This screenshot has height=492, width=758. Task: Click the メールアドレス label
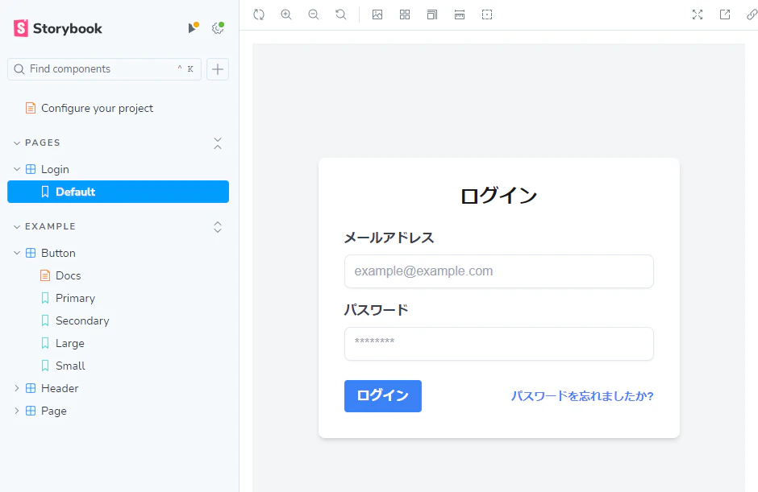coord(389,238)
